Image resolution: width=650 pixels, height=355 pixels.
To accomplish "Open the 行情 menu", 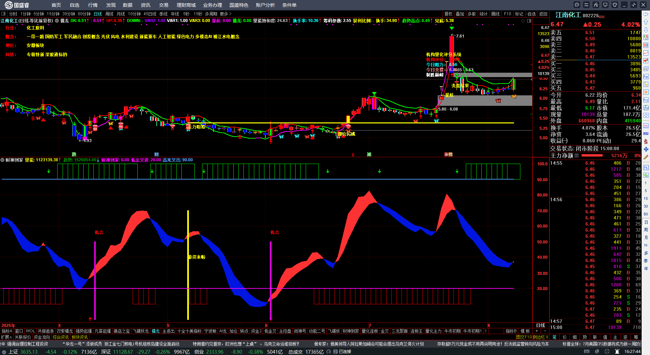I will click(93, 5).
